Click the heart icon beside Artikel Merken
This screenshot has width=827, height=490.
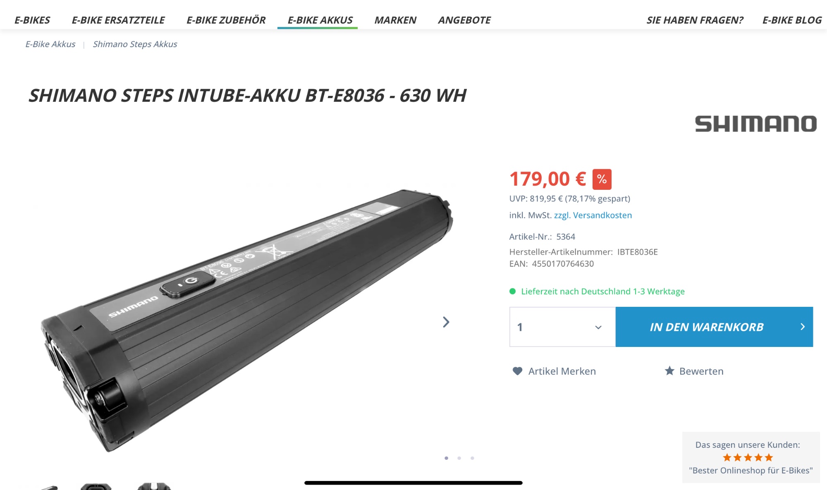coord(517,371)
